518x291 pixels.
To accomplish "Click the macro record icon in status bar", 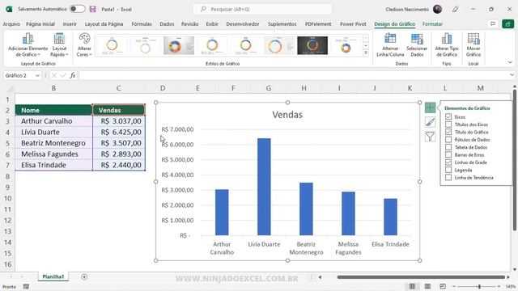I will point(26,287).
